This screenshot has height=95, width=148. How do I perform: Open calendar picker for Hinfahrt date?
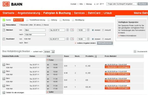pos(72,30)
